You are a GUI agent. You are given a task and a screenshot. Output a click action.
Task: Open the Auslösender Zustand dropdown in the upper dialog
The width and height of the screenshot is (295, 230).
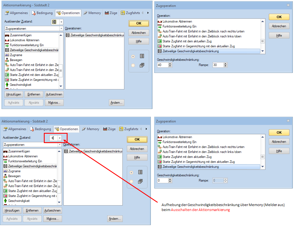(x=61, y=22)
